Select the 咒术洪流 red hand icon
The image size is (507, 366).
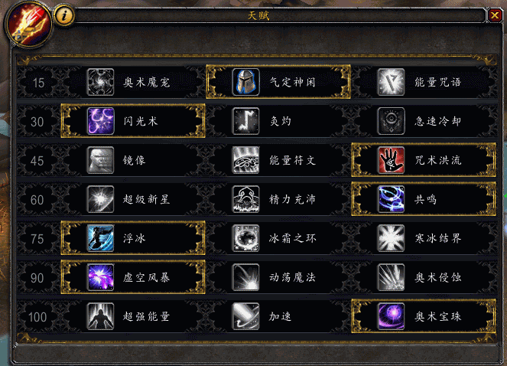coord(391,160)
